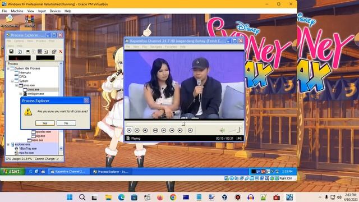Click the Increase speed button in media player

pyautogui.click(x=172, y=130)
